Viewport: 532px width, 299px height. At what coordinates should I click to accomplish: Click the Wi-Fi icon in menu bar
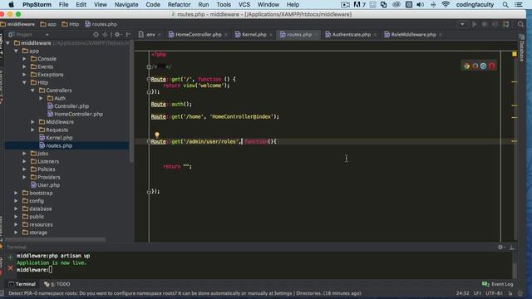pyautogui.click(x=446, y=5)
